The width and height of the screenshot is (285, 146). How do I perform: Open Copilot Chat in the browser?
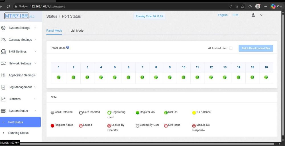[x=277, y=6]
